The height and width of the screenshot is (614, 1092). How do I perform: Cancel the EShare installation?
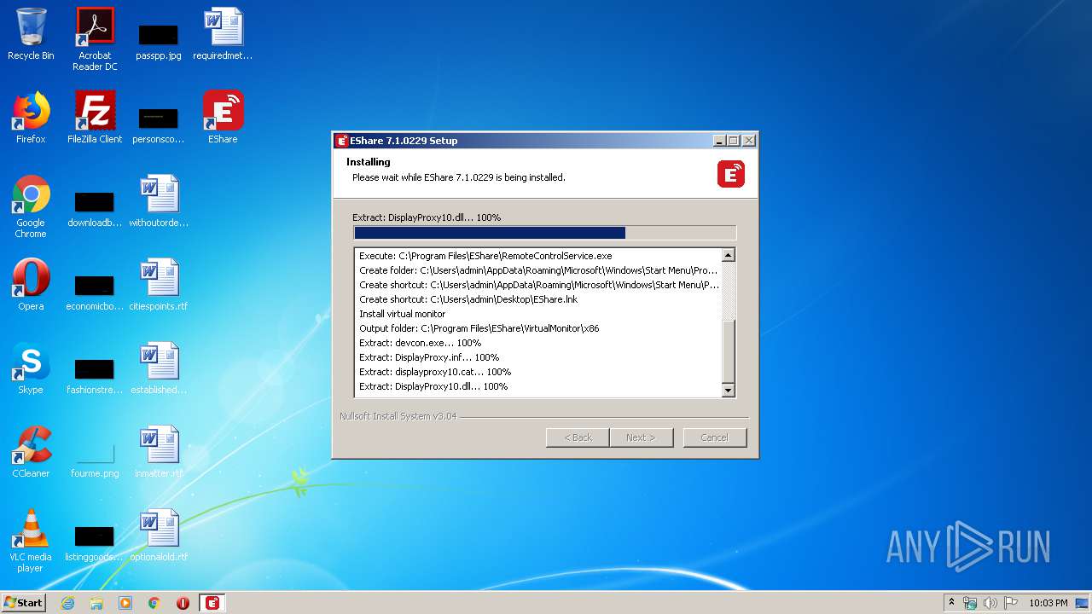[715, 437]
